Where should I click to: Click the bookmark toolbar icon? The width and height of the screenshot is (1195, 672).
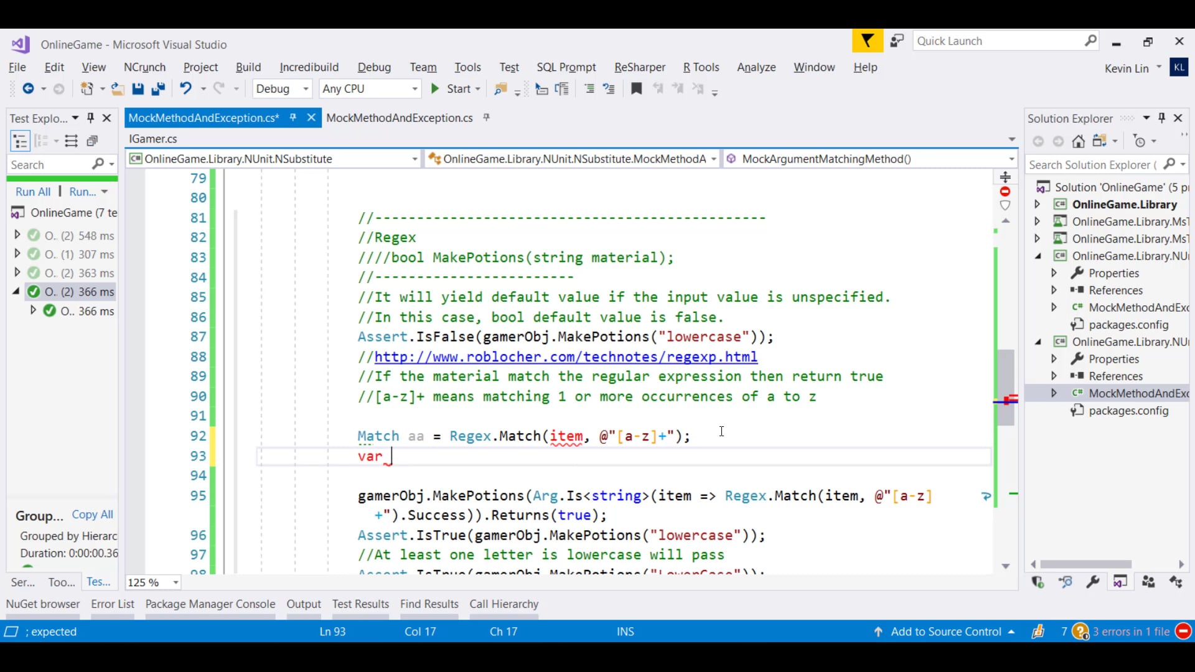pyautogui.click(x=636, y=89)
